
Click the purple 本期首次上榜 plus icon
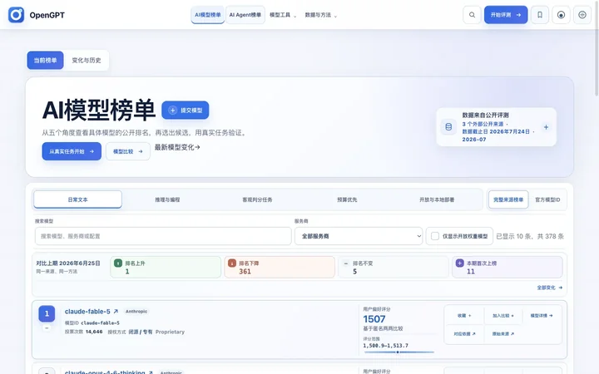(x=459, y=263)
